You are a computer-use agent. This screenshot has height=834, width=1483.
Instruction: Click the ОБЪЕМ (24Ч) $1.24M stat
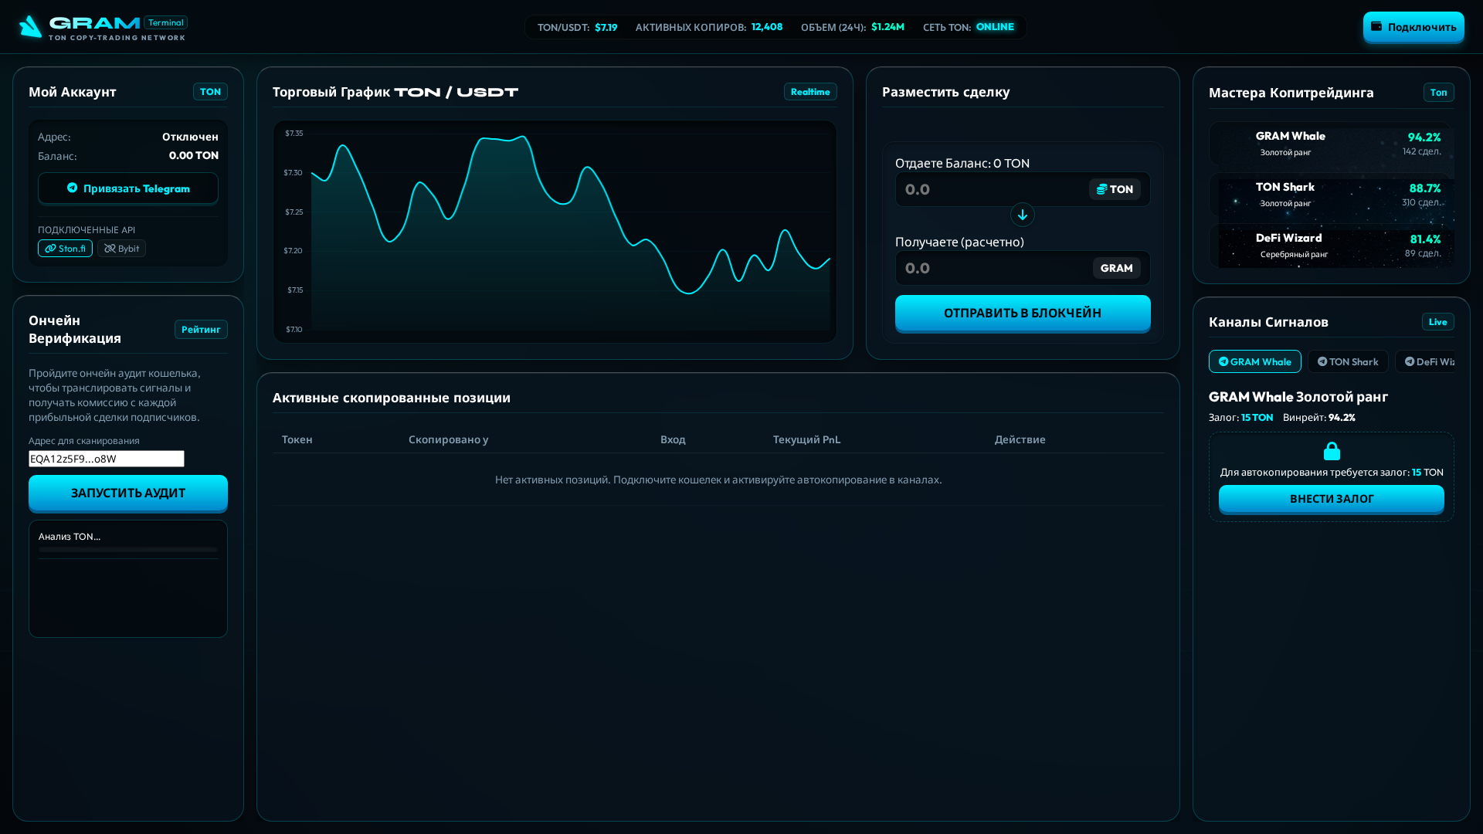point(853,27)
